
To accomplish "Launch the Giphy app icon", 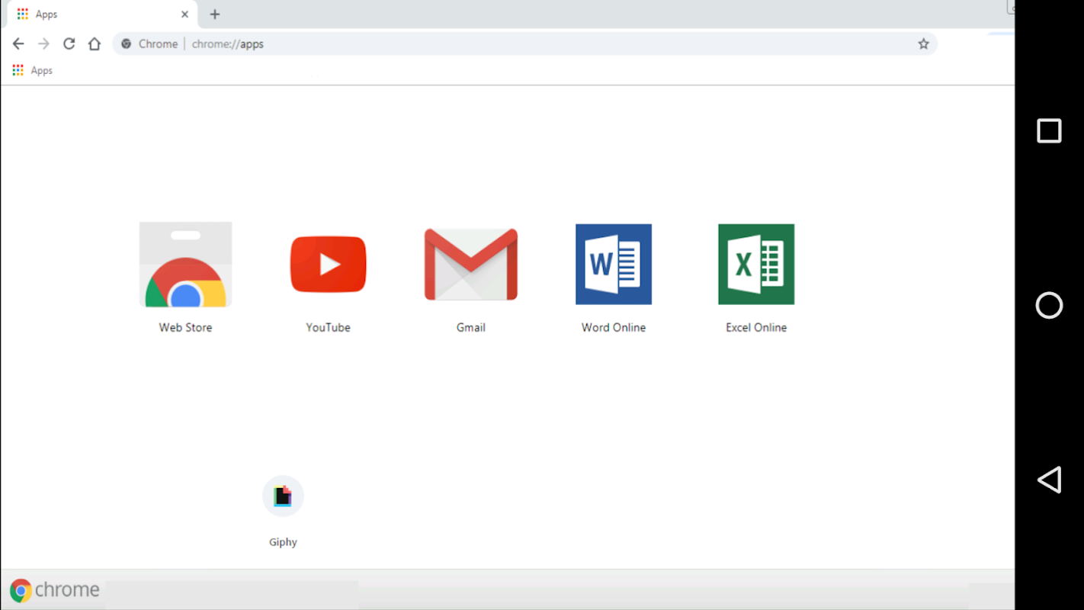I will coord(283,496).
